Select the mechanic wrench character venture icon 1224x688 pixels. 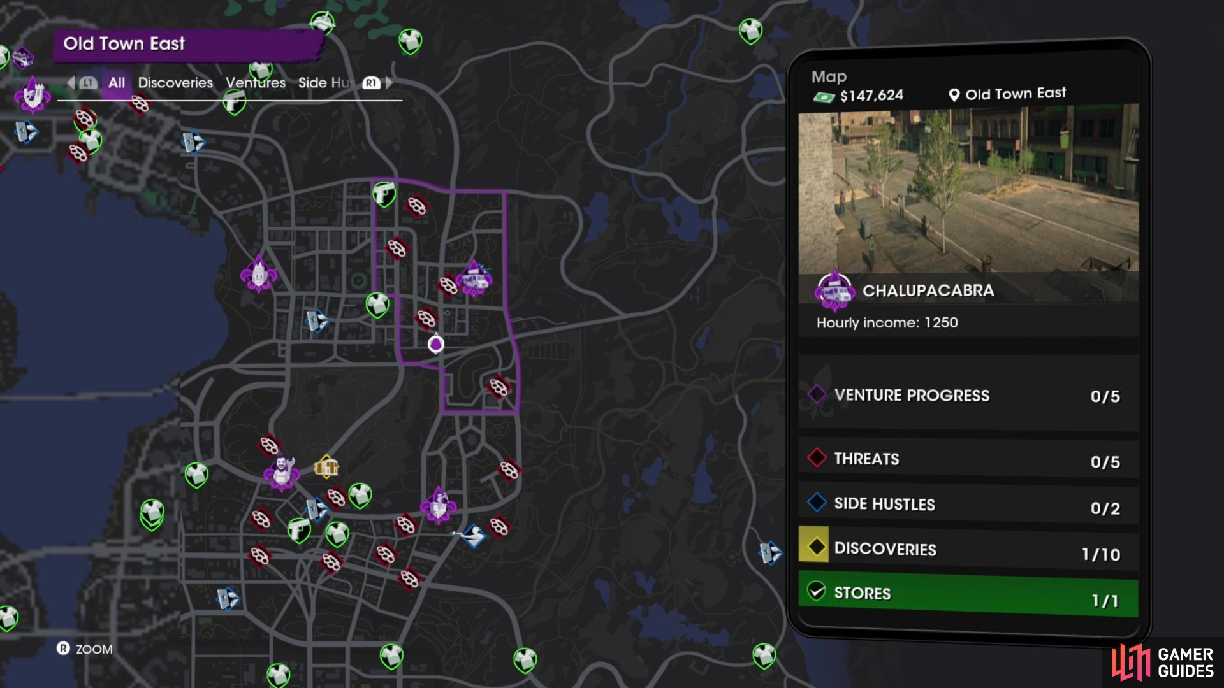point(281,472)
